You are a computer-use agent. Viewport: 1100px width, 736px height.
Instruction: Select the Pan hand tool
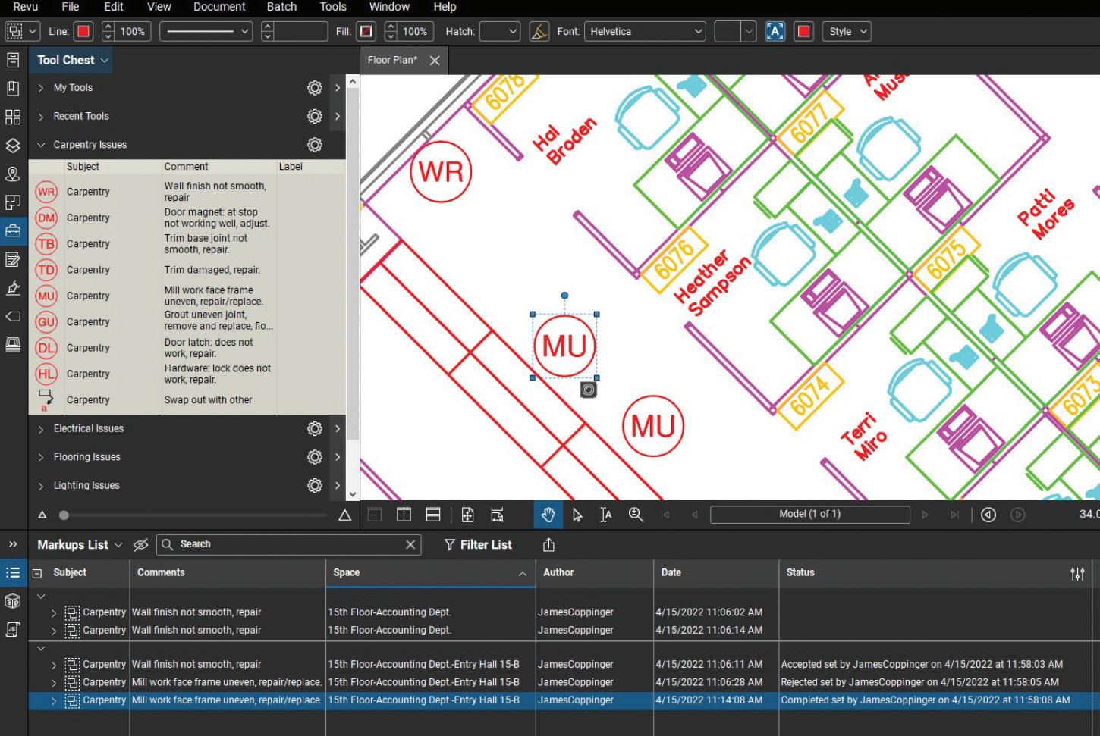pos(548,515)
